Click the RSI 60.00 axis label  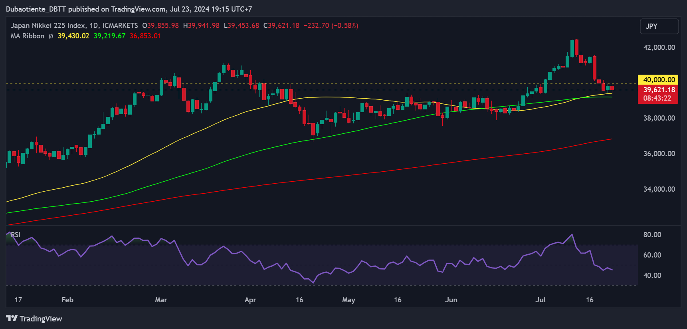[652, 255]
